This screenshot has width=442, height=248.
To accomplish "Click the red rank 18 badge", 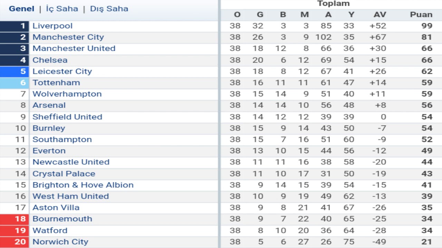I will (14, 219).
